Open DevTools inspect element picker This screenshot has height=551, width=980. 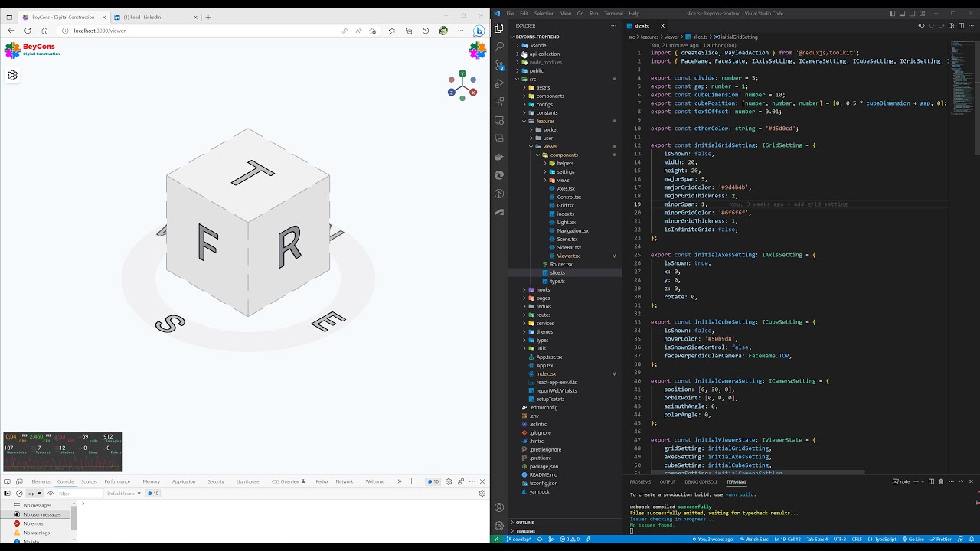point(7,481)
